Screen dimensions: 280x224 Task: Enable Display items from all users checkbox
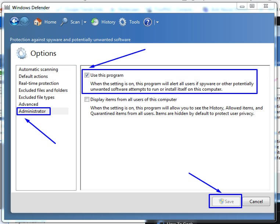87,100
